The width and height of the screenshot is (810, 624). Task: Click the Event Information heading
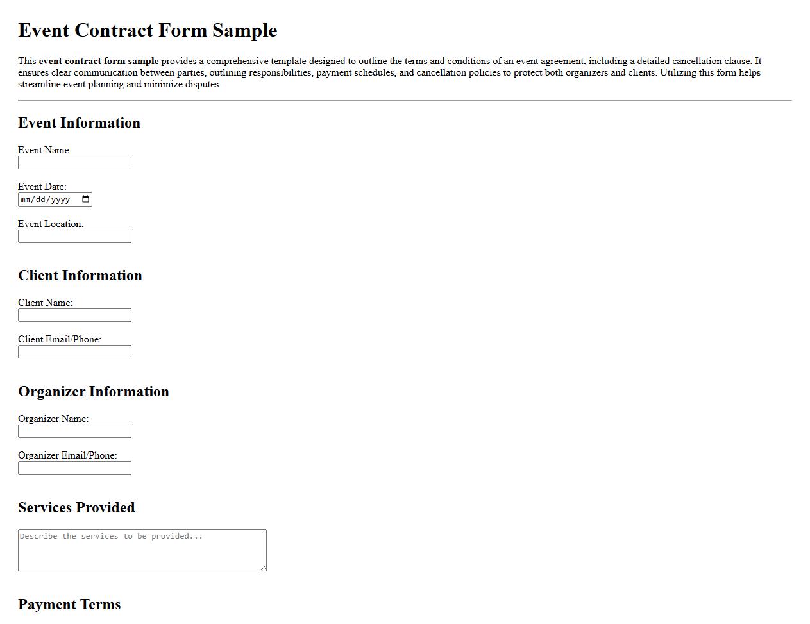coord(79,123)
